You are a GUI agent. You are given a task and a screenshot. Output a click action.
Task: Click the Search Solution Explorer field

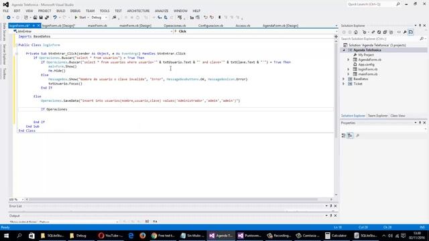(380, 39)
